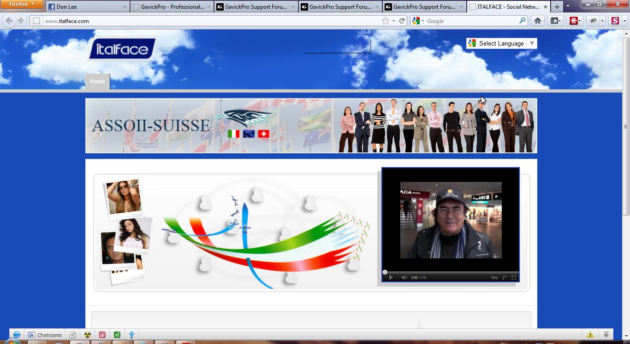Click the blue up arrow icon
Screen dimensions: 630x344
(131, 335)
